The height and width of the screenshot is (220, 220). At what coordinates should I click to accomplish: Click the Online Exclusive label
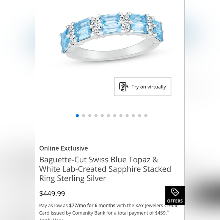(x=64, y=148)
